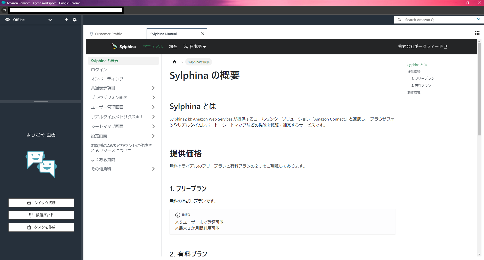Viewport: 484px width, 260px height.
Task: Open the 株式会社ギークフィード external link
Action: pos(423,46)
